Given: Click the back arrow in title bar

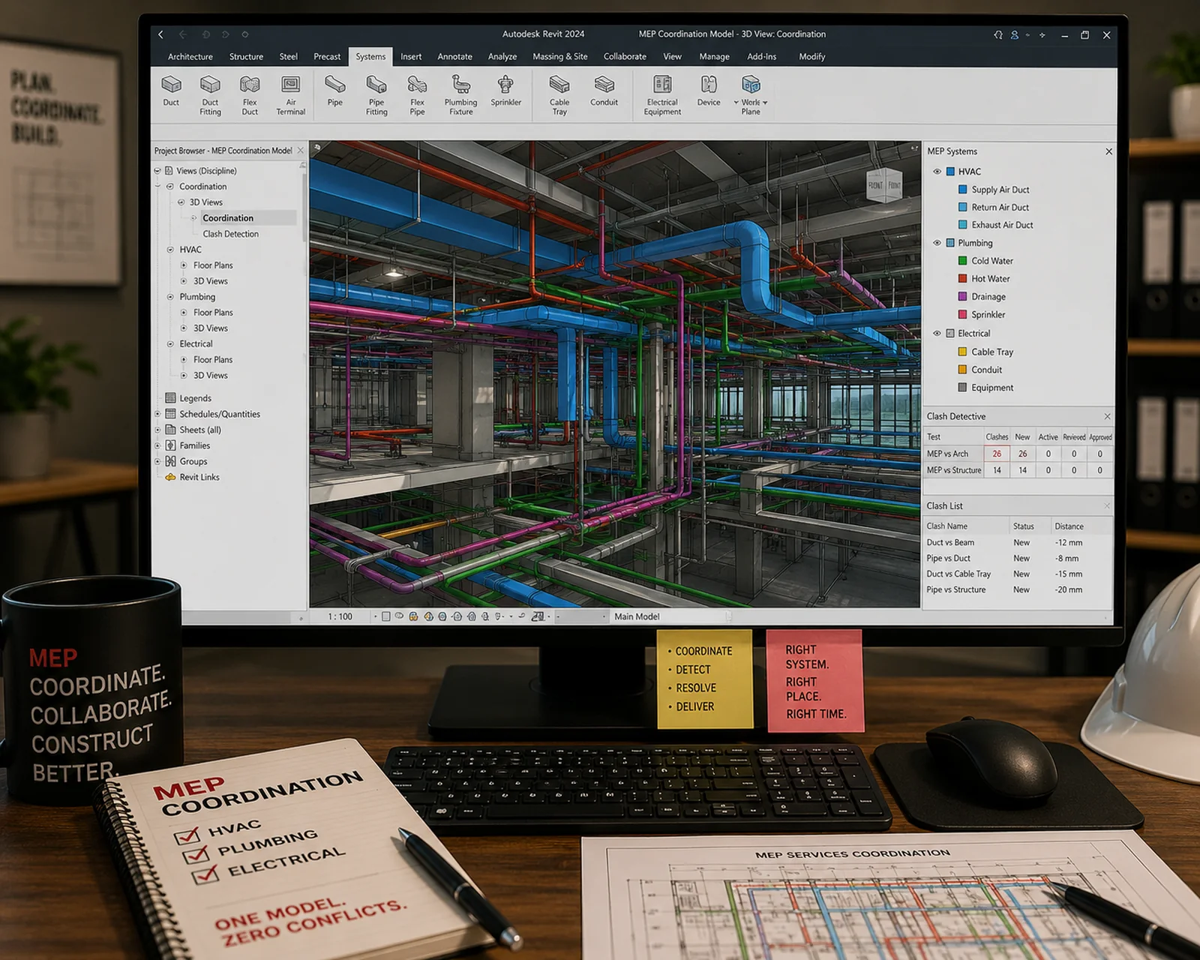Looking at the screenshot, I should pyautogui.click(x=160, y=34).
